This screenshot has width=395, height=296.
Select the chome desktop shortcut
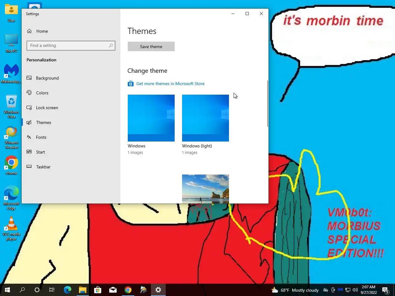(11, 166)
